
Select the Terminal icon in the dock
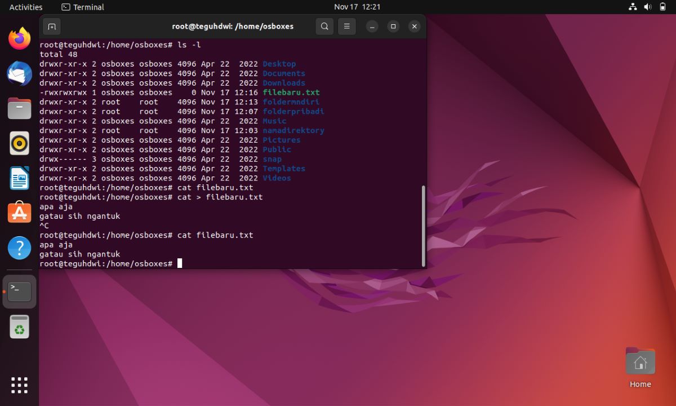(x=20, y=292)
